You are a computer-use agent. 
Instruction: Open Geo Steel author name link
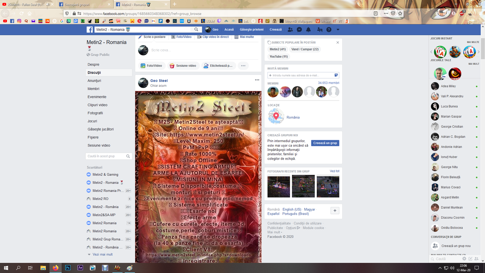coord(159,81)
